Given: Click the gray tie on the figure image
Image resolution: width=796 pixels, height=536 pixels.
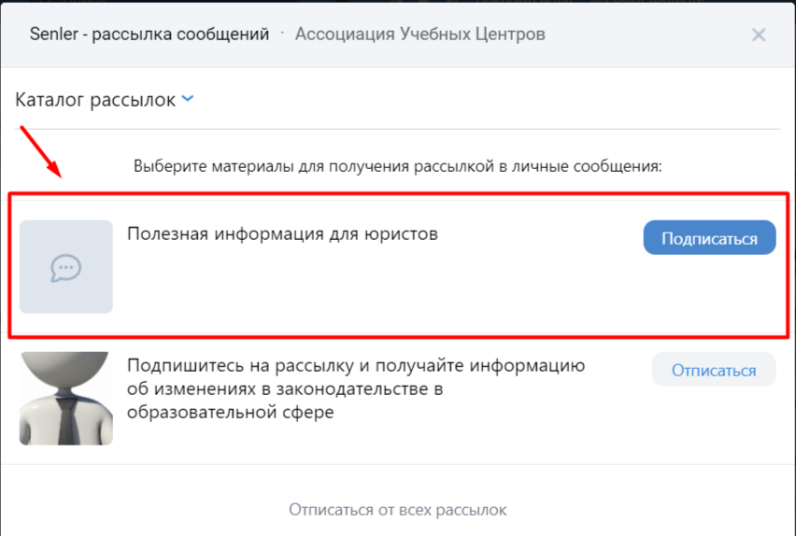Looking at the screenshot, I should [67, 420].
